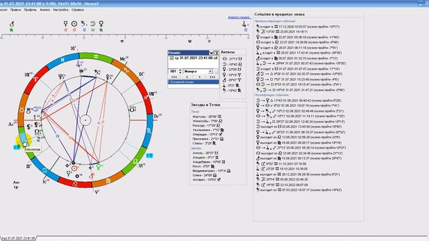Select the Основной экран list row
Screen dimensions: 429x241
pyautogui.click(x=193, y=82)
